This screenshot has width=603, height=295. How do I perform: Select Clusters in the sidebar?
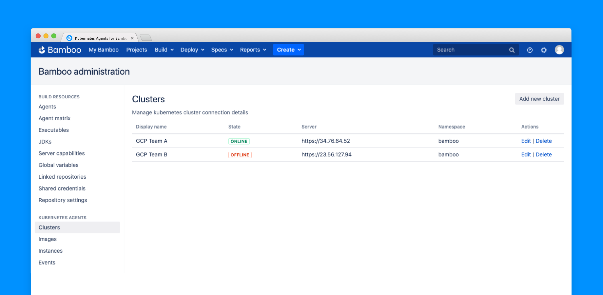[x=77, y=227]
